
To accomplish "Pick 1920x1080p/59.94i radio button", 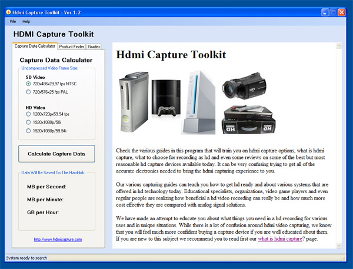I will click(46, 131).
